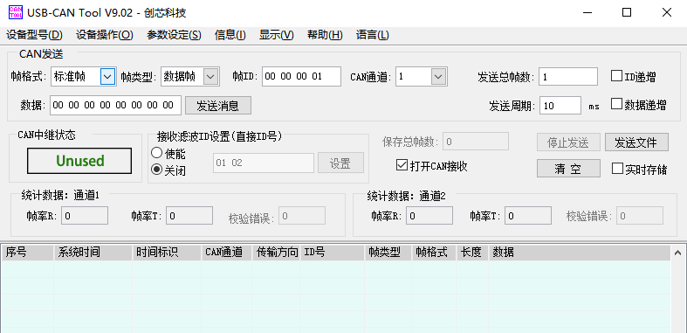This screenshot has height=333, width=687.
Task: Click the 帧格式 column header
Action: click(434, 253)
